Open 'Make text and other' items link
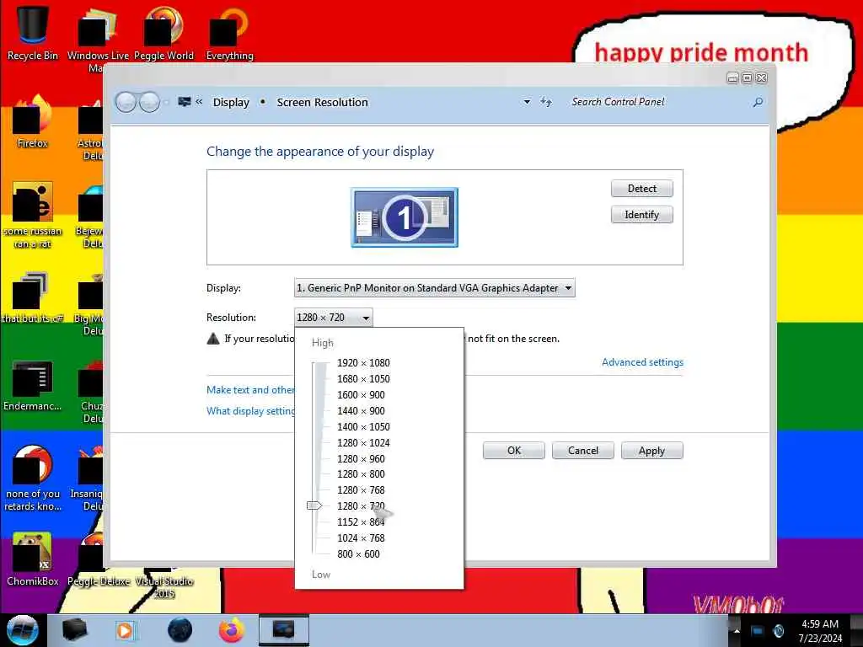The height and width of the screenshot is (647, 863). tap(250, 389)
